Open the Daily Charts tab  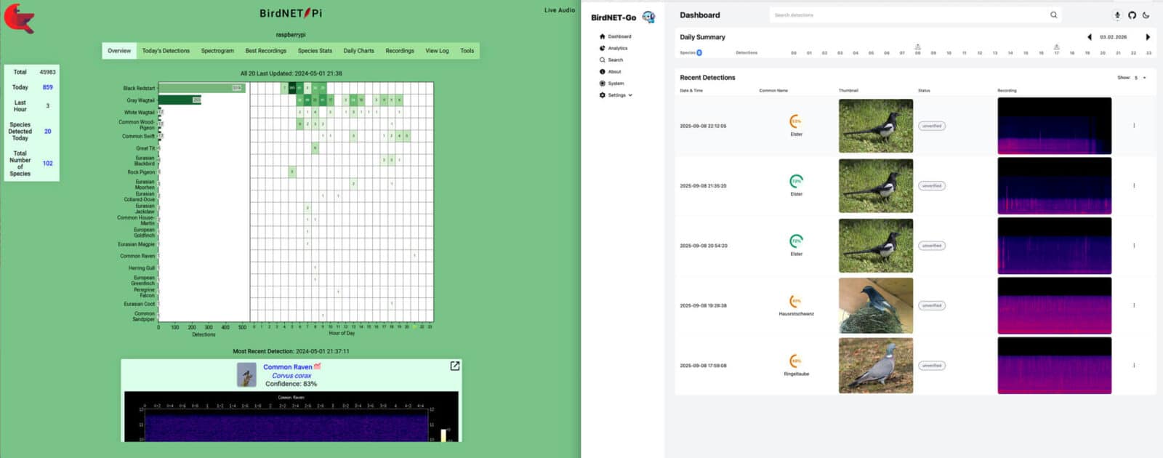(x=358, y=51)
